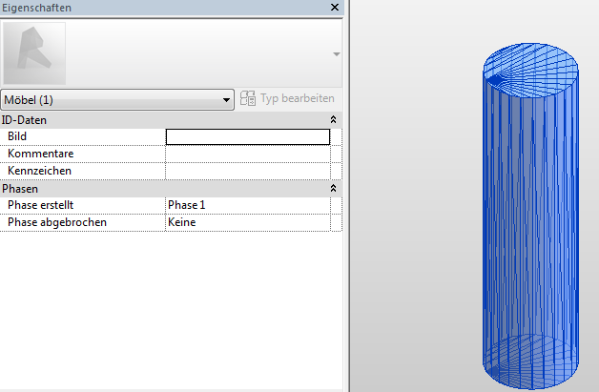Select the Phase erstellt value Phase 1

(247, 205)
